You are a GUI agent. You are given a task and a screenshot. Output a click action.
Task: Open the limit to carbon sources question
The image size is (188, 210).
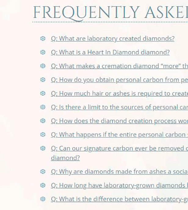[119, 107]
